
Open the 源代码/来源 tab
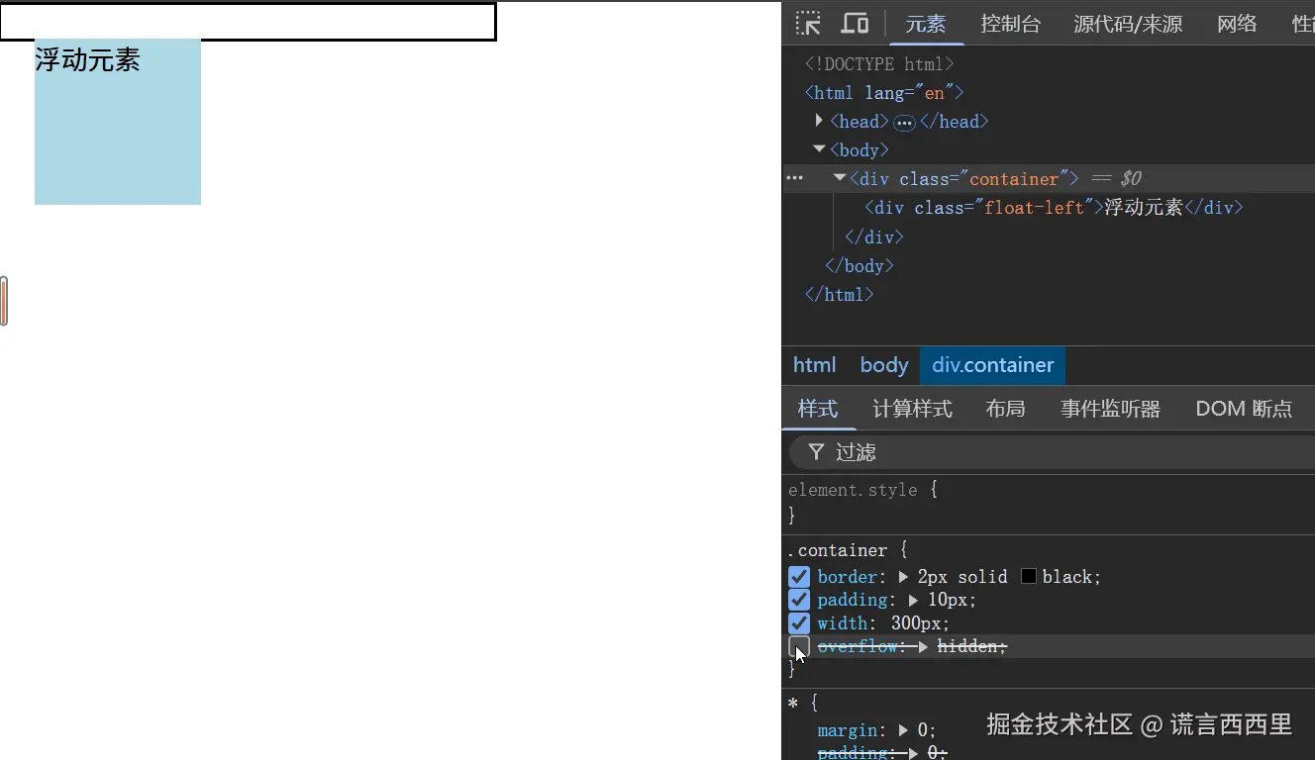coord(1129,24)
